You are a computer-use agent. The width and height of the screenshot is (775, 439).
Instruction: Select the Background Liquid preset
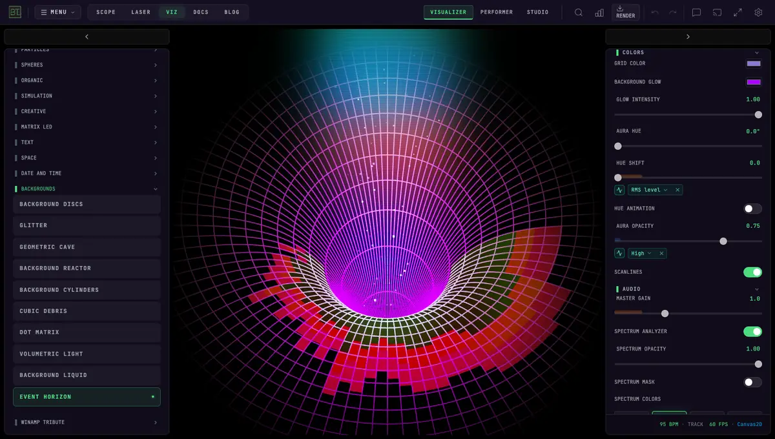87,375
